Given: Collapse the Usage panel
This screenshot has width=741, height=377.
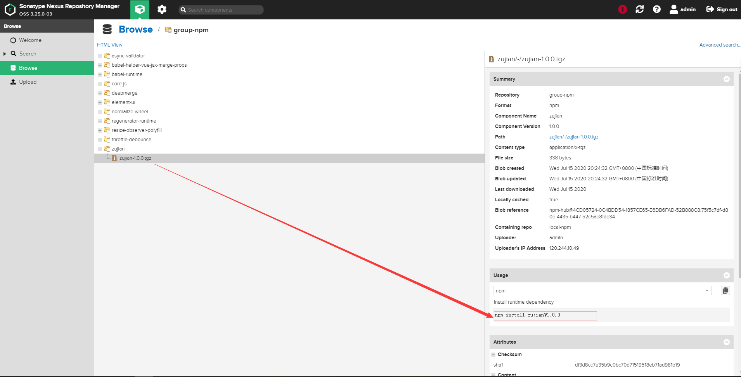Looking at the screenshot, I should 727,275.
